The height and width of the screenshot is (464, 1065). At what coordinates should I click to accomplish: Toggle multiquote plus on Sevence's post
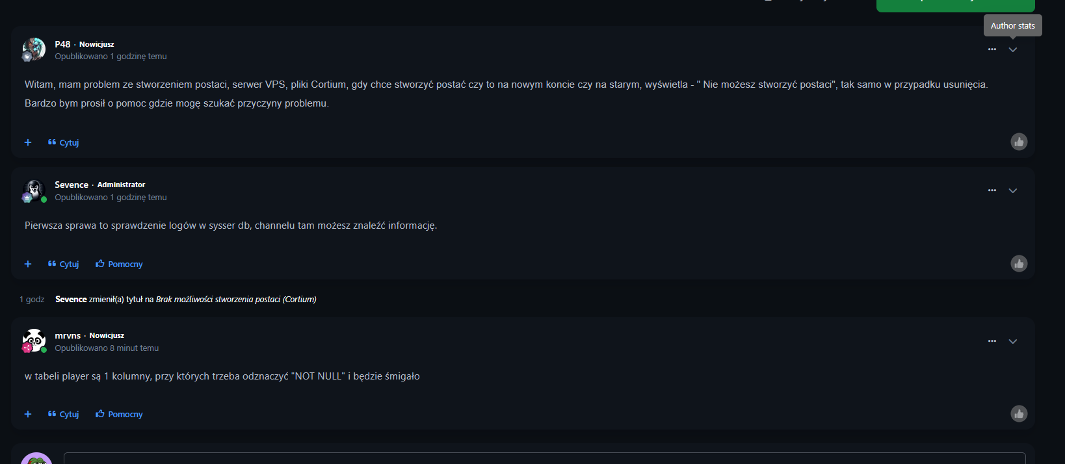coord(28,264)
